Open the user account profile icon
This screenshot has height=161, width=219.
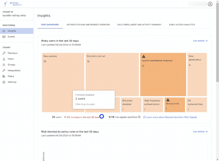pos(210,4)
